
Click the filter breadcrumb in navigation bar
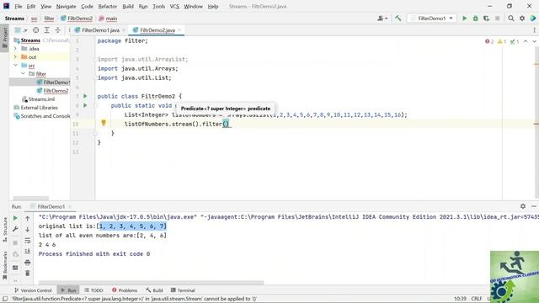point(49,19)
